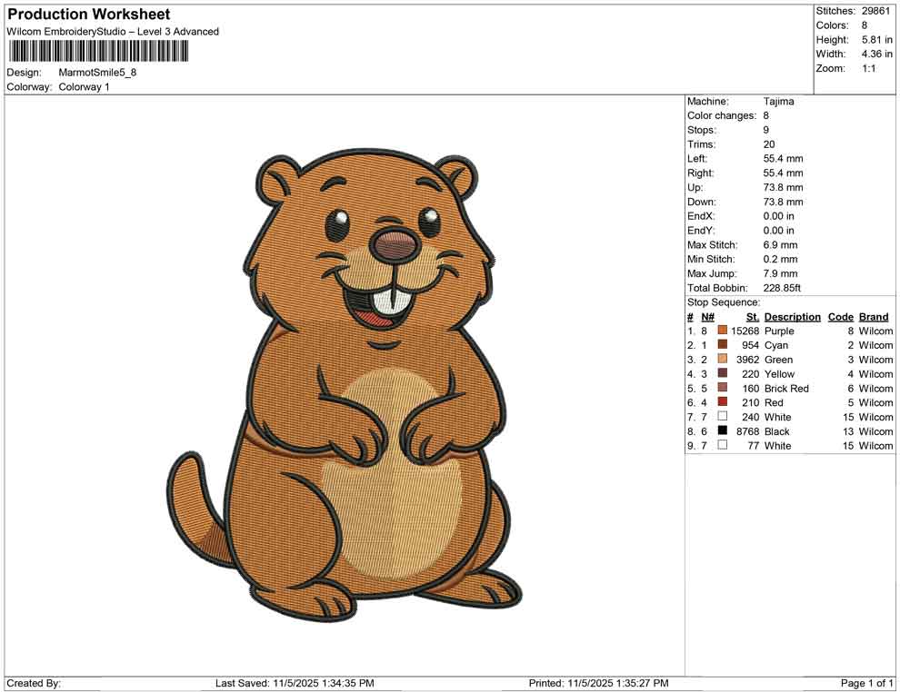The width and height of the screenshot is (900, 692).
Task: Click the Height value 5.81 in
Action: click(x=877, y=40)
